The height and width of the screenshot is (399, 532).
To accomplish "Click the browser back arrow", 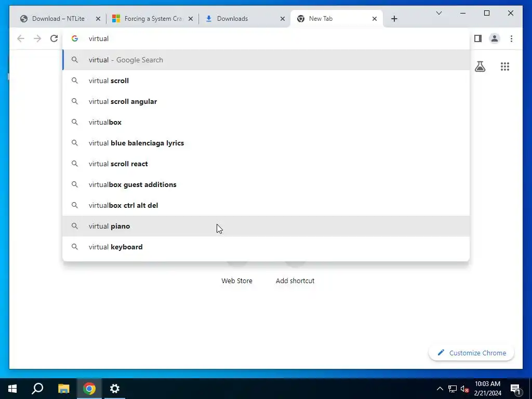I will pos(21,38).
